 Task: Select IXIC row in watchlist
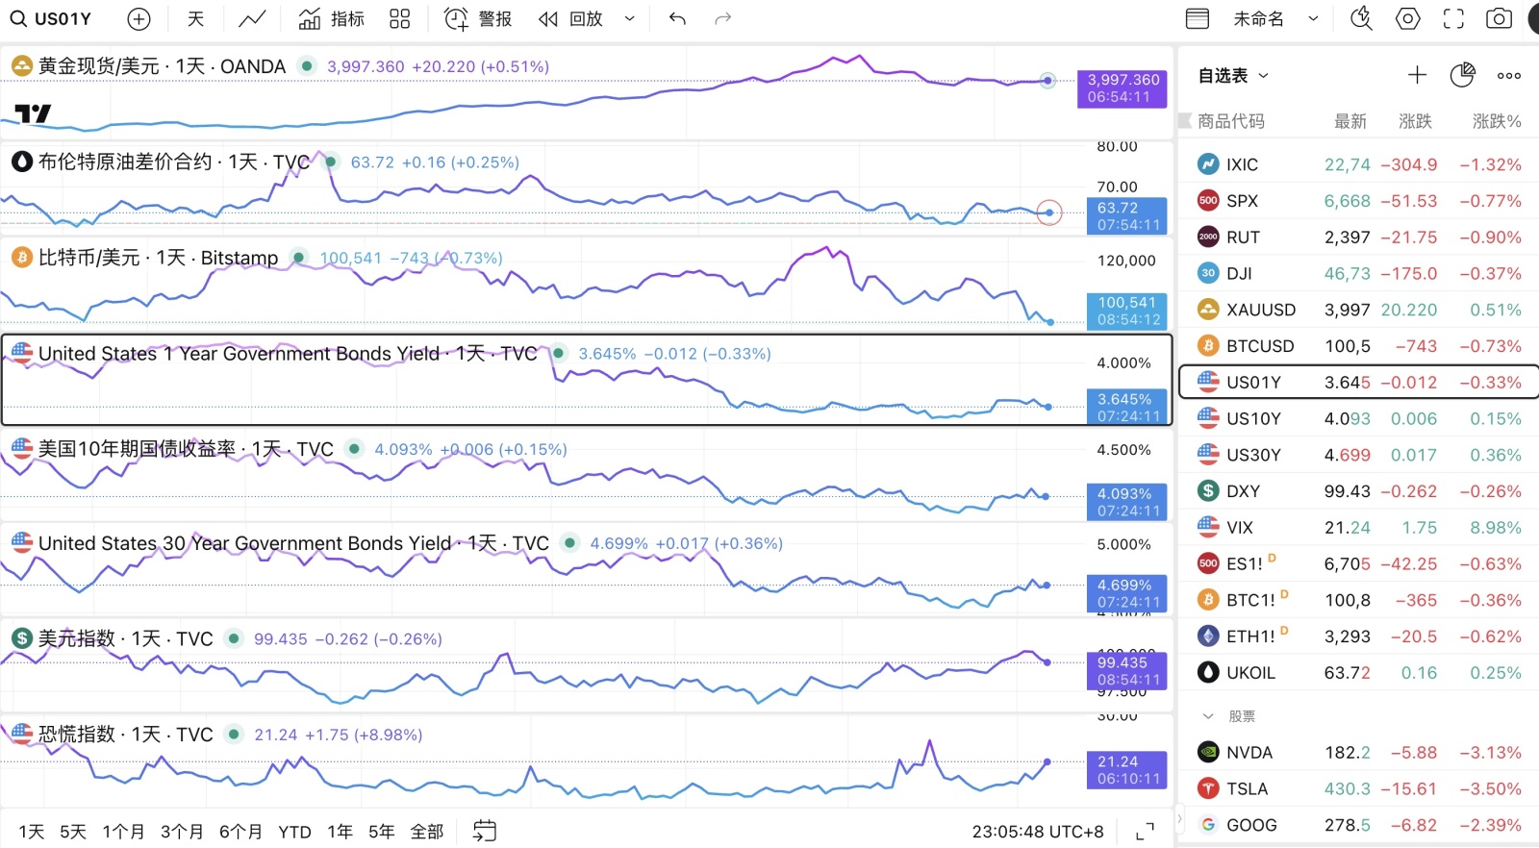1358,164
